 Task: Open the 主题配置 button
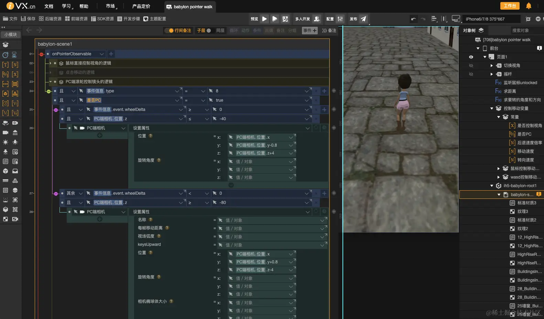coord(155,19)
